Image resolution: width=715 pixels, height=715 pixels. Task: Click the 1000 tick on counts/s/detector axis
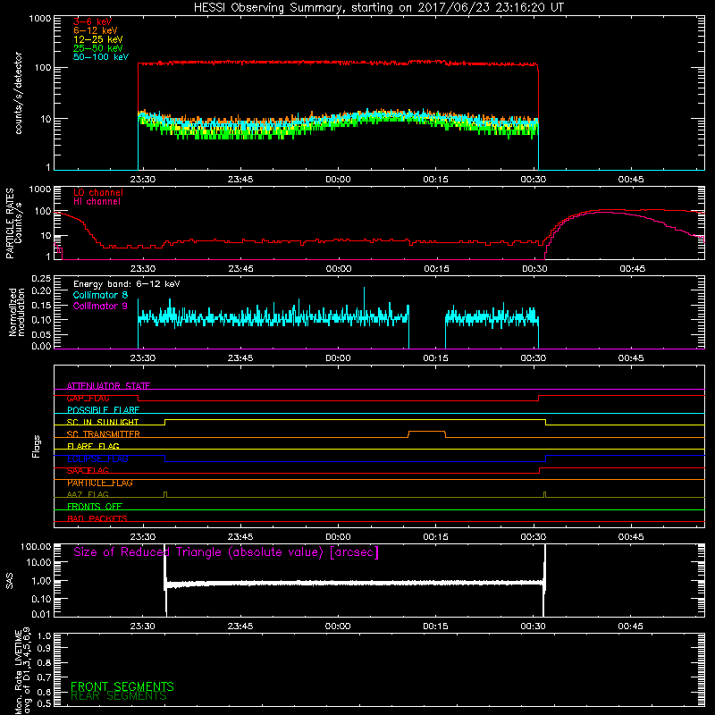(x=40, y=19)
